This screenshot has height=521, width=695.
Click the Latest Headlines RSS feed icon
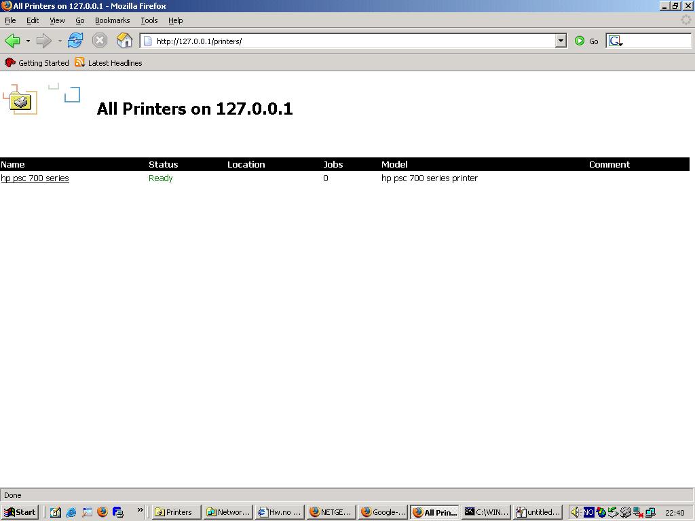click(x=79, y=62)
